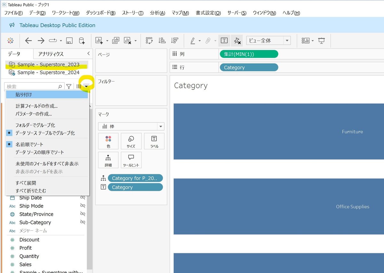Screen dimensions: 384x273
Task: Click Category for P_20.. detail pill
Action: click(x=135, y=178)
